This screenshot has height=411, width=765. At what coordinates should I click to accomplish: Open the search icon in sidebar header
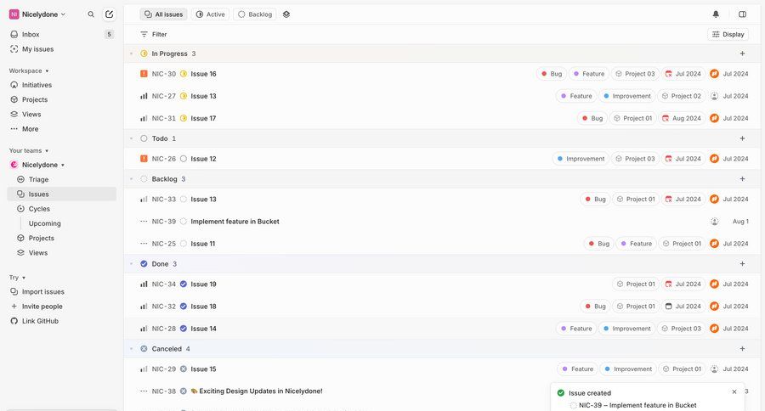point(91,14)
